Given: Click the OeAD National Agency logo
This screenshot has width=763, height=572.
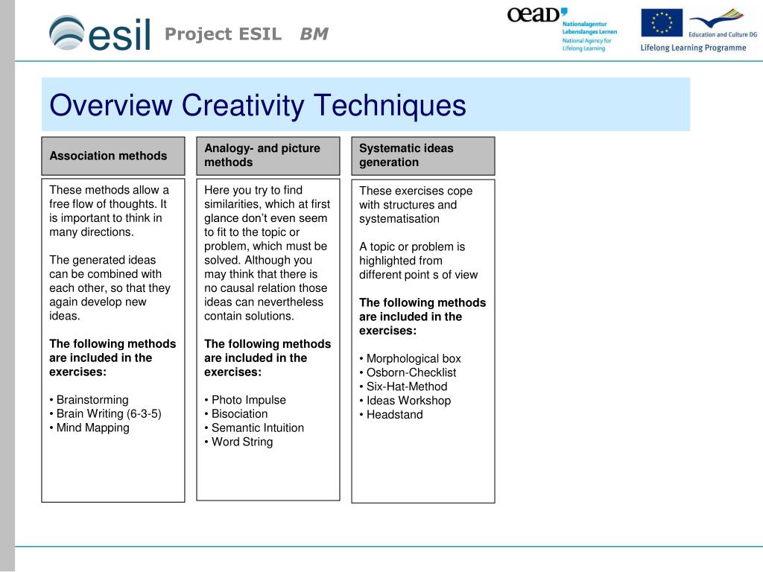Looking at the screenshot, I should pyautogui.click(x=562, y=29).
